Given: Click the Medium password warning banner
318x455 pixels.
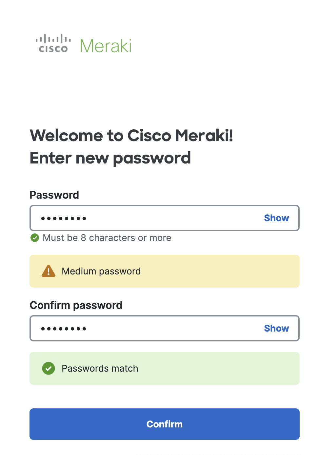Looking at the screenshot, I should (x=165, y=271).
